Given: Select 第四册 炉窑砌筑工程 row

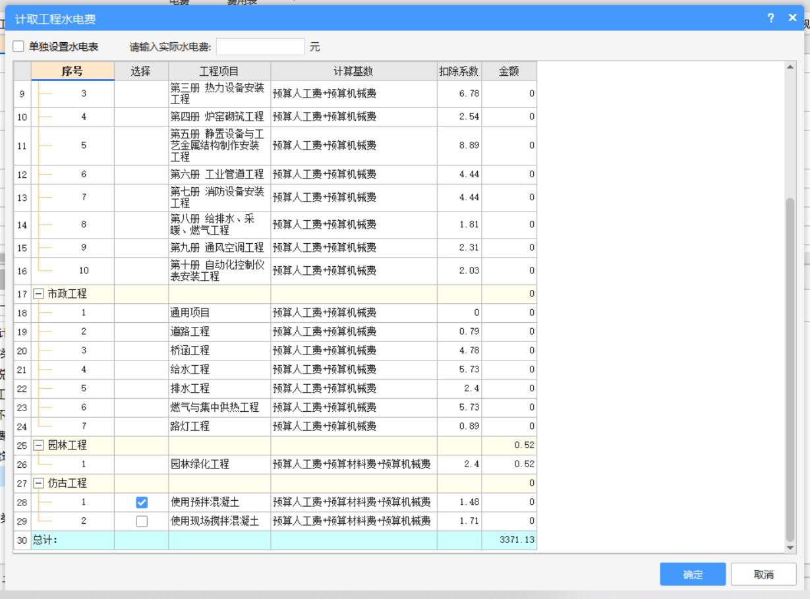Looking at the screenshot, I should pyautogui.click(x=275, y=117).
